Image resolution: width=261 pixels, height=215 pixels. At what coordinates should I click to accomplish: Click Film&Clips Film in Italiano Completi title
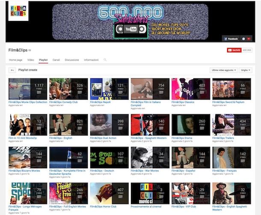146,104
